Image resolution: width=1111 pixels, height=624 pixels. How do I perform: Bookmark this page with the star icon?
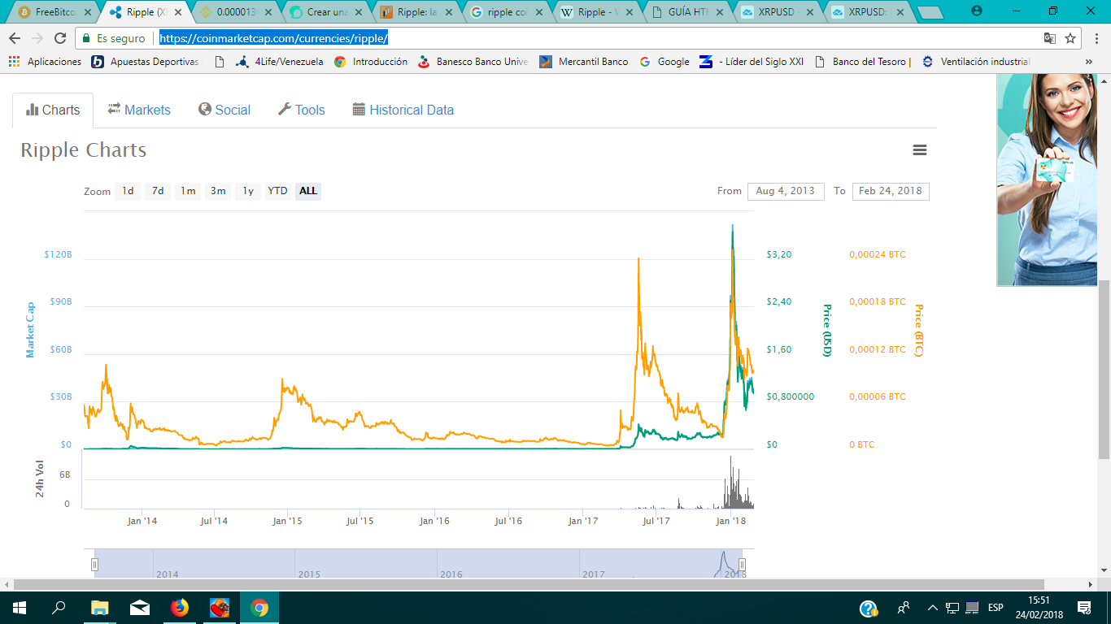(x=1071, y=38)
